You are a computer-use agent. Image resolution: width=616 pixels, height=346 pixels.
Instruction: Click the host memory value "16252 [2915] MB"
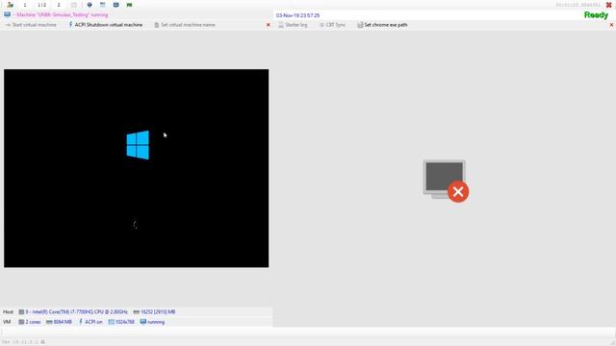coord(158,311)
